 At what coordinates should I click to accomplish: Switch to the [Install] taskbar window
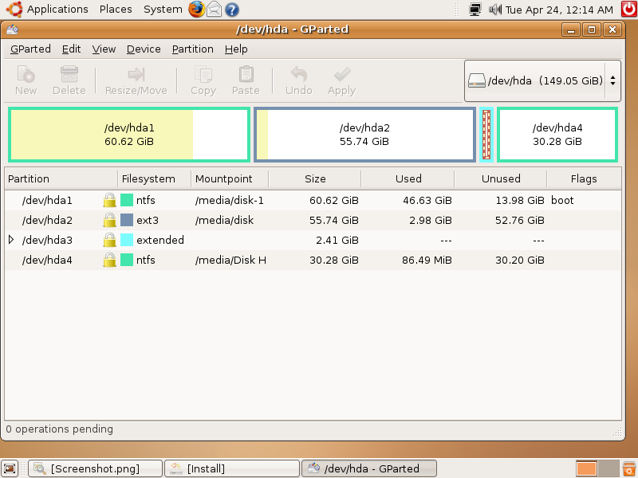[x=232, y=468]
